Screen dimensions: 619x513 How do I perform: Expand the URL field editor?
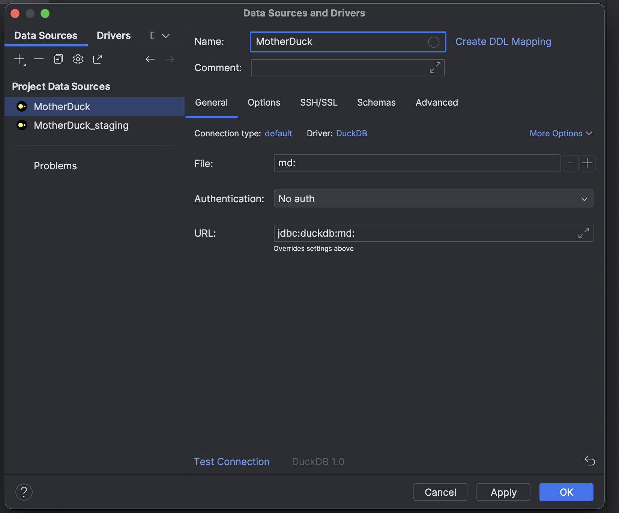[x=584, y=233]
